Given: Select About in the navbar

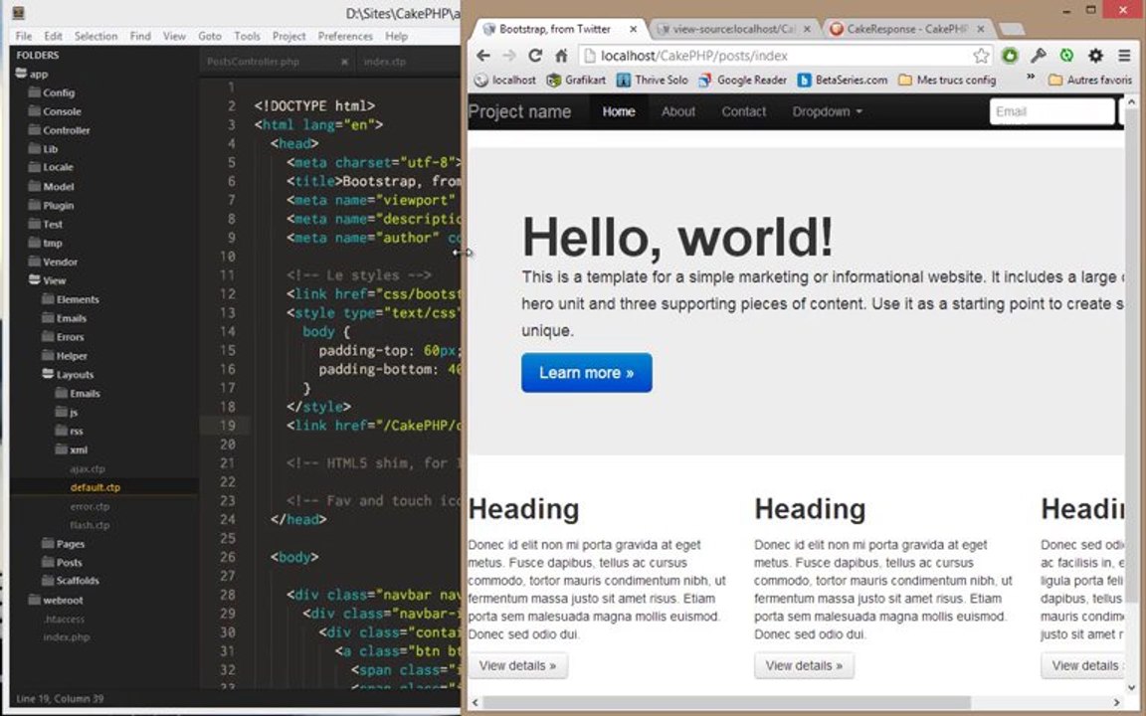Looking at the screenshot, I should pyautogui.click(x=678, y=111).
